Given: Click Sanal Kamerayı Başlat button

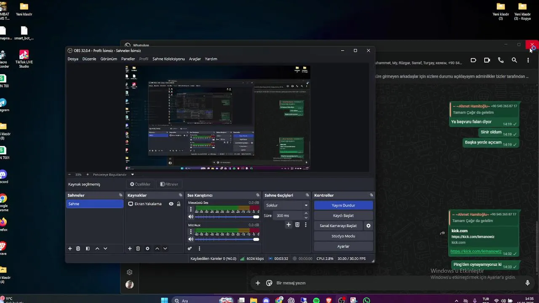Looking at the screenshot, I should click(338, 226).
